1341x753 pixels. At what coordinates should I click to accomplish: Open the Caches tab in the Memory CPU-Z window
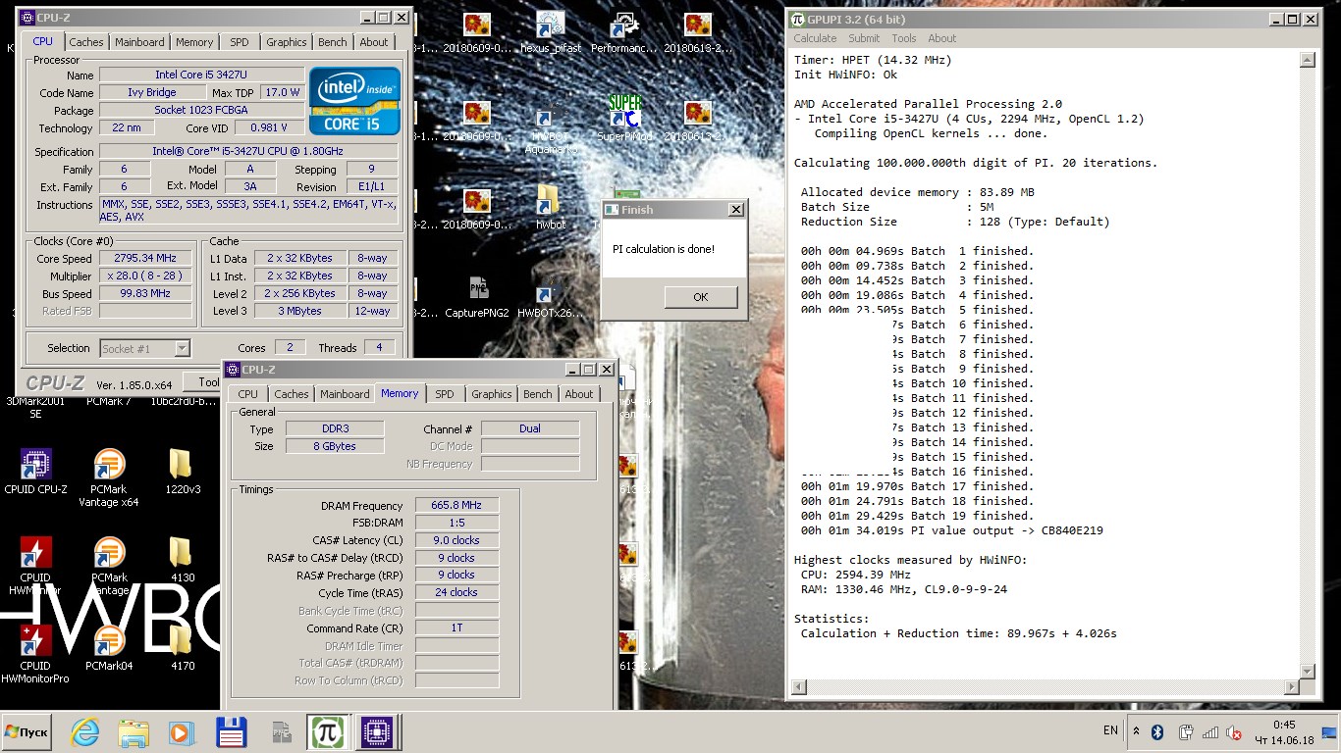(x=291, y=394)
